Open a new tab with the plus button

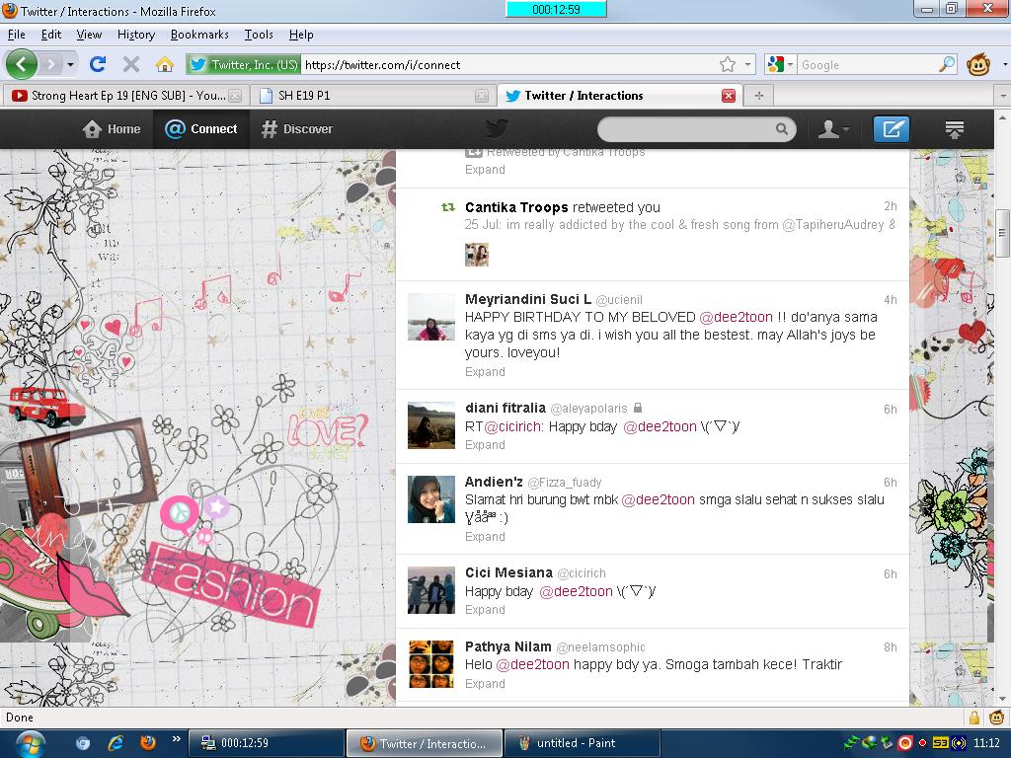(x=759, y=96)
